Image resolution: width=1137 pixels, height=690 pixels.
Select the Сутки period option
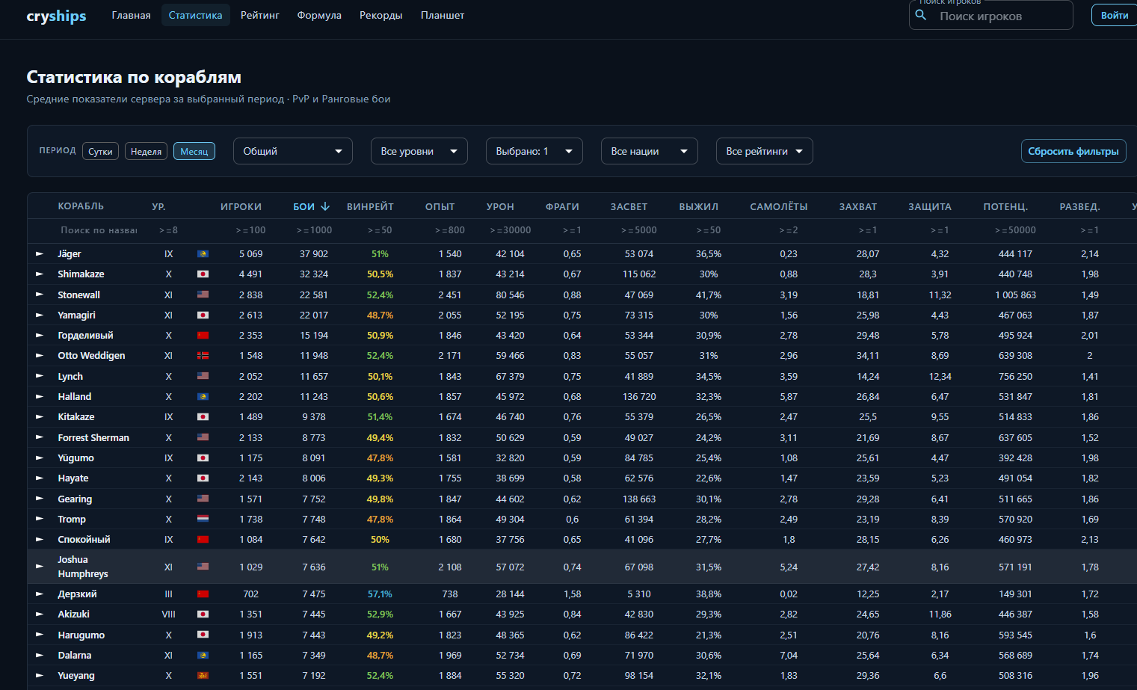(100, 151)
